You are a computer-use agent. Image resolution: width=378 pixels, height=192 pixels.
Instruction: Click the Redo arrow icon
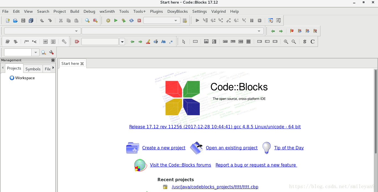click(x=50, y=21)
